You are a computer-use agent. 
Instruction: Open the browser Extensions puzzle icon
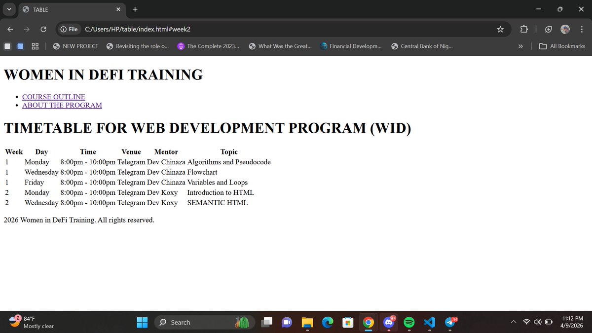click(523, 29)
